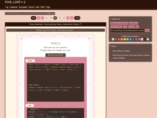Click the 17/23 page counter
Viewport: 157px width, 118px height.
(x=77, y=18)
